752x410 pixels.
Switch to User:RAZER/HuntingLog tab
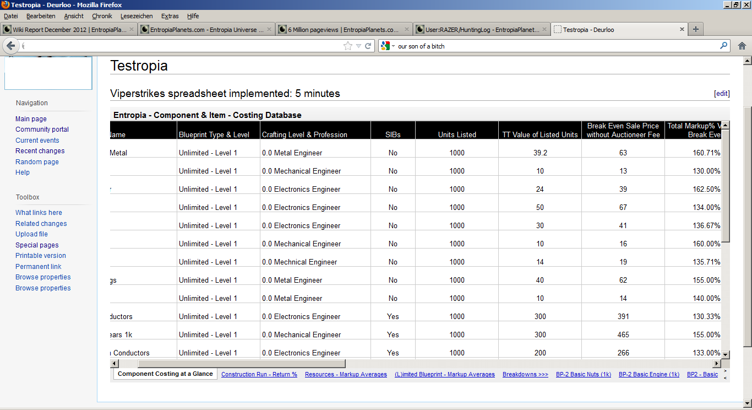pos(482,30)
